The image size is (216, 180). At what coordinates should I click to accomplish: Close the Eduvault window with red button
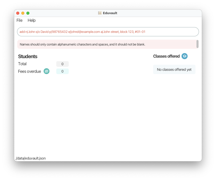18,13
